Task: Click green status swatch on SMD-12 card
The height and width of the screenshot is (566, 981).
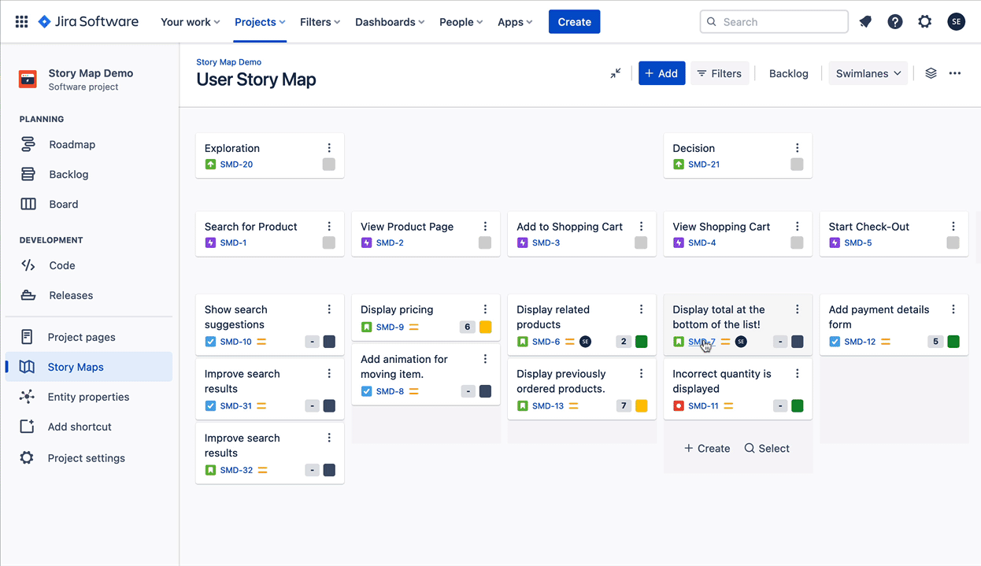Action: pyautogui.click(x=953, y=342)
